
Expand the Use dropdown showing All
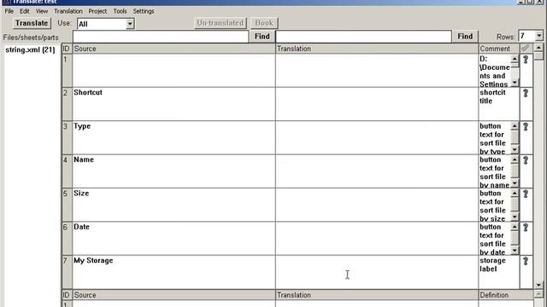pos(130,24)
